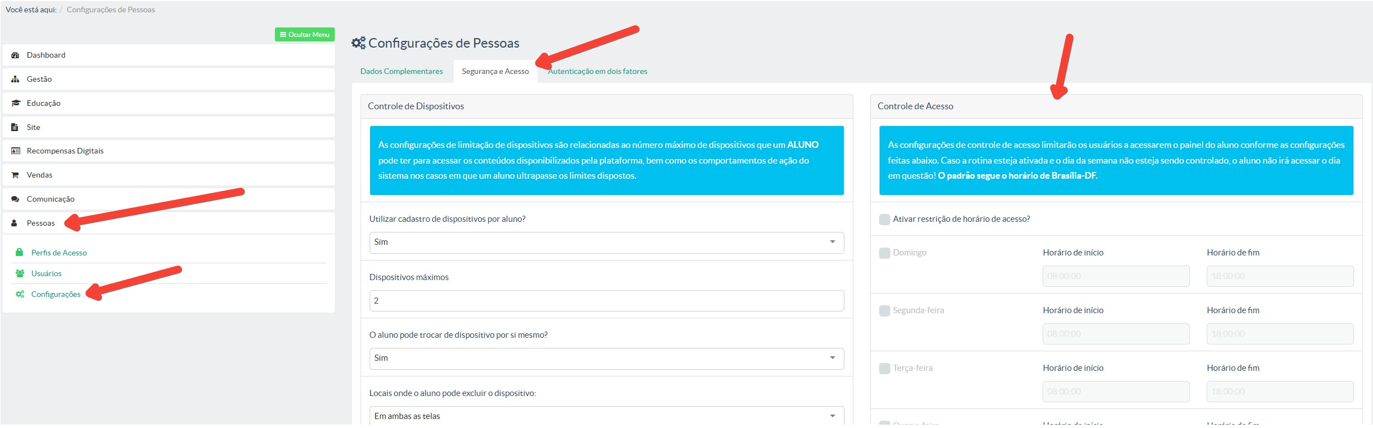The height and width of the screenshot is (428, 1373).
Task: Click the gears icon beside page title
Action: pyautogui.click(x=358, y=43)
